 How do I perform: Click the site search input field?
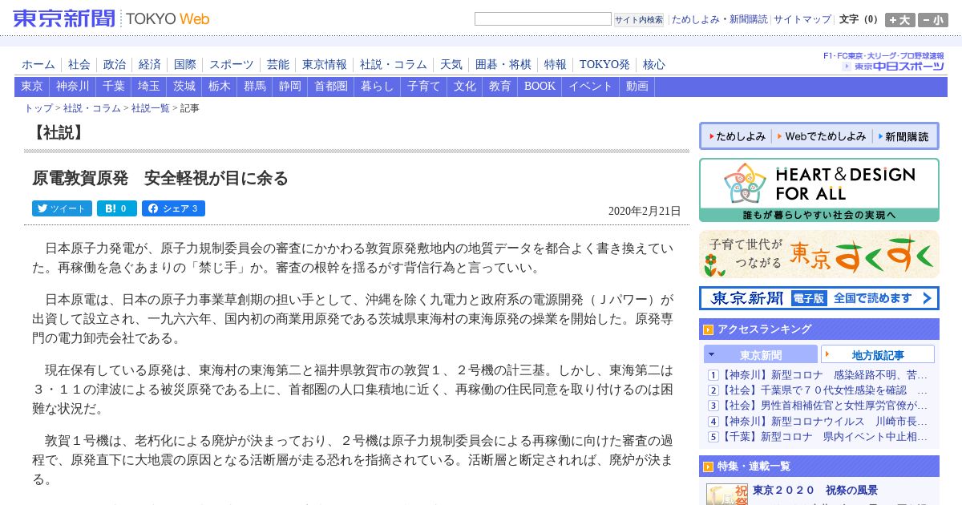click(543, 19)
